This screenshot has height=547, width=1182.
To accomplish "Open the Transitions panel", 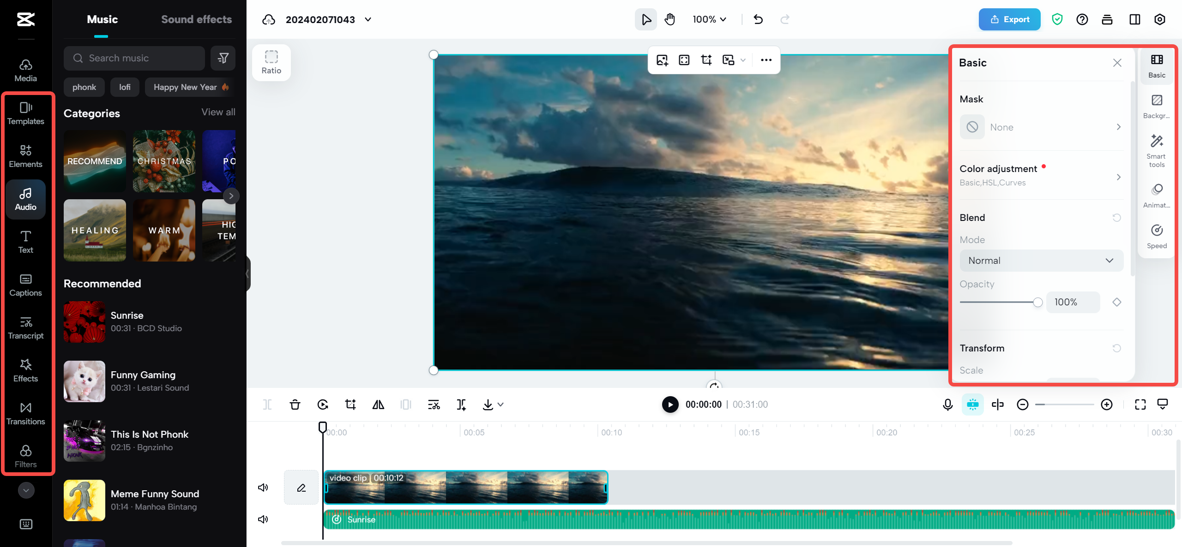I will pyautogui.click(x=25, y=413).
